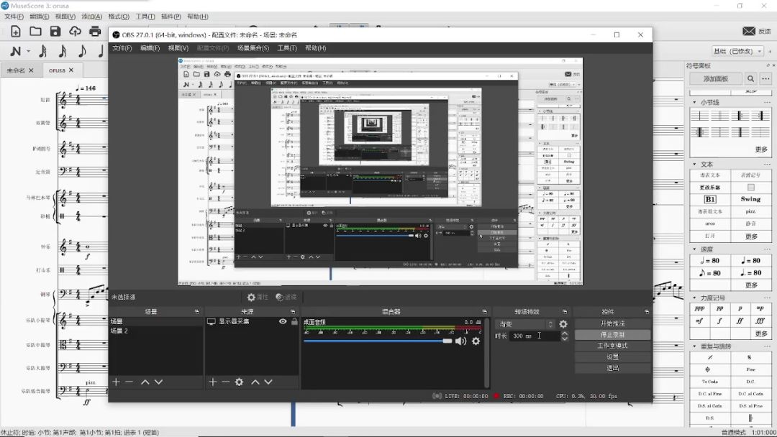Move scene down with arrow icon
This screenshot has height=437, width=777.
(x=158, y=382)
